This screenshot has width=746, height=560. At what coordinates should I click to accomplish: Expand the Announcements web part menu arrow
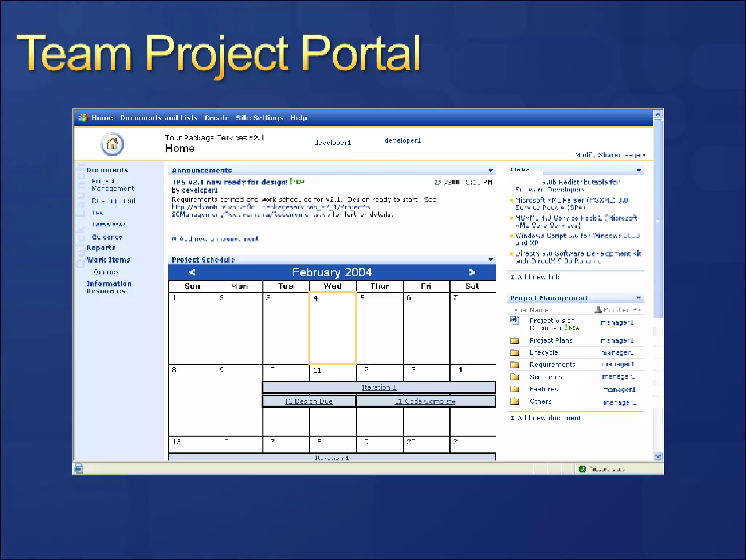[491, 170]
